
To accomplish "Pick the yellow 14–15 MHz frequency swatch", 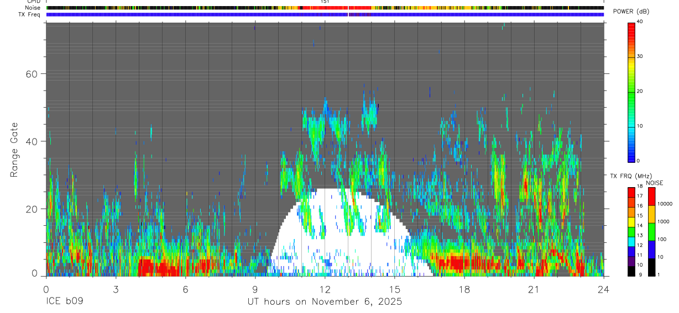I will [631, 221].
